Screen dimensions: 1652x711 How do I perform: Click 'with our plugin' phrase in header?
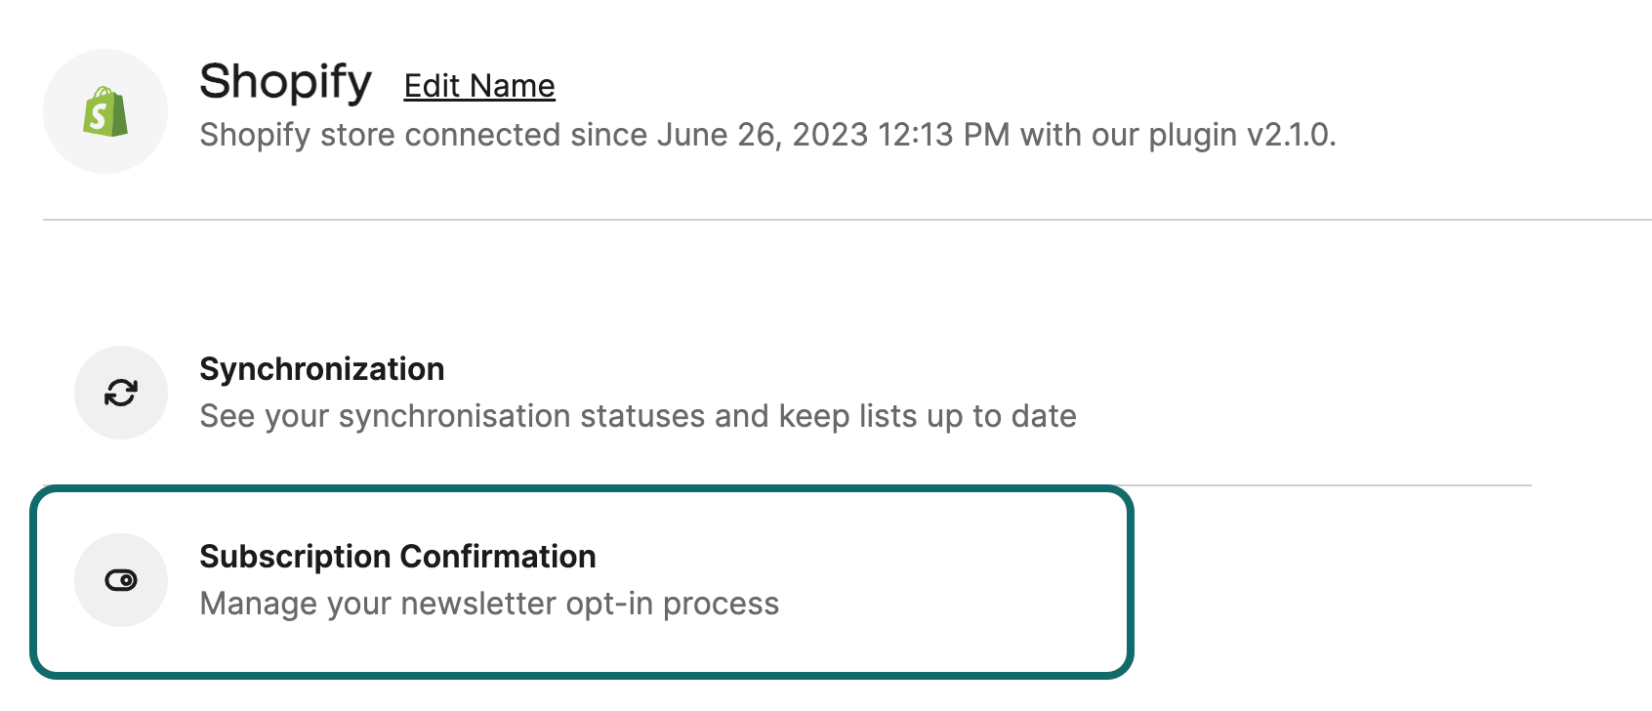(1129, 135)
